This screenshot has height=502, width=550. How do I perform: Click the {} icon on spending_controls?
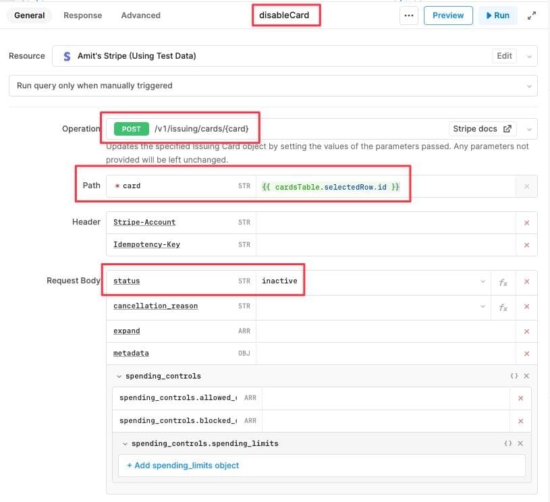513,376
